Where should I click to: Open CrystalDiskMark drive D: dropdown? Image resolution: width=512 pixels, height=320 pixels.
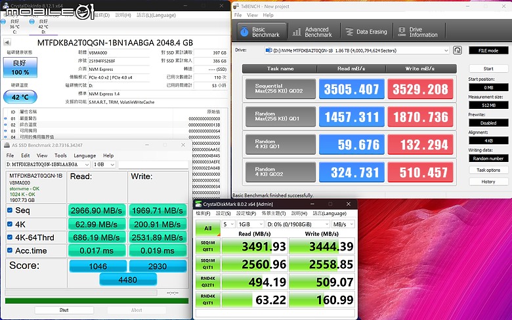(x=297, y=224)
